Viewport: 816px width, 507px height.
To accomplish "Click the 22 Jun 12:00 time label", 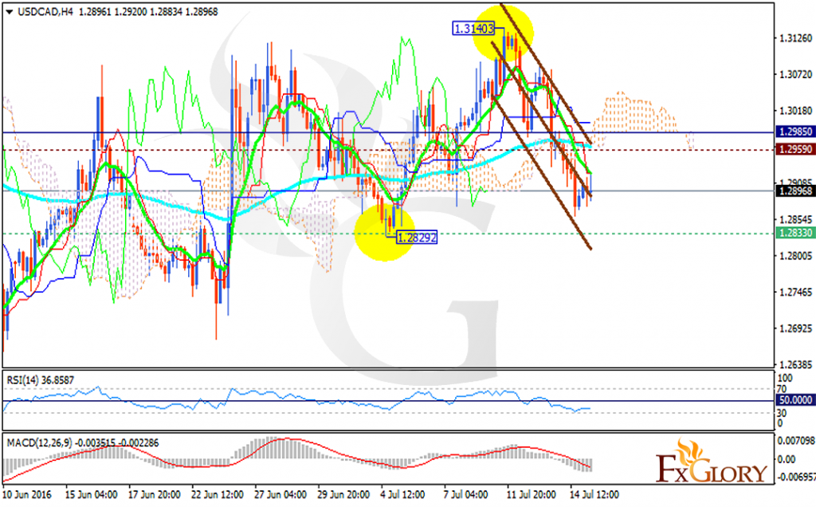I will [217, 494].
